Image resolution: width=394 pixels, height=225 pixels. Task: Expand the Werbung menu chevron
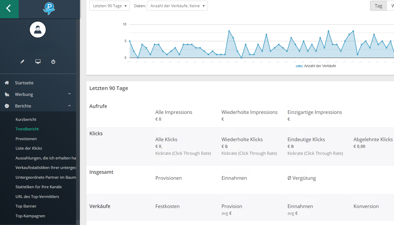click(x=69, y=94)
